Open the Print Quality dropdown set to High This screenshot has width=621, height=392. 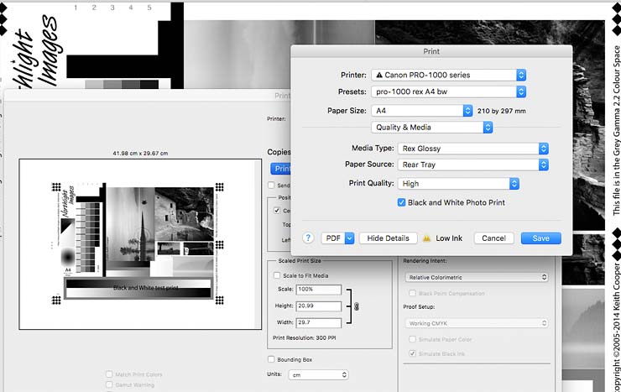click(458, 184)
